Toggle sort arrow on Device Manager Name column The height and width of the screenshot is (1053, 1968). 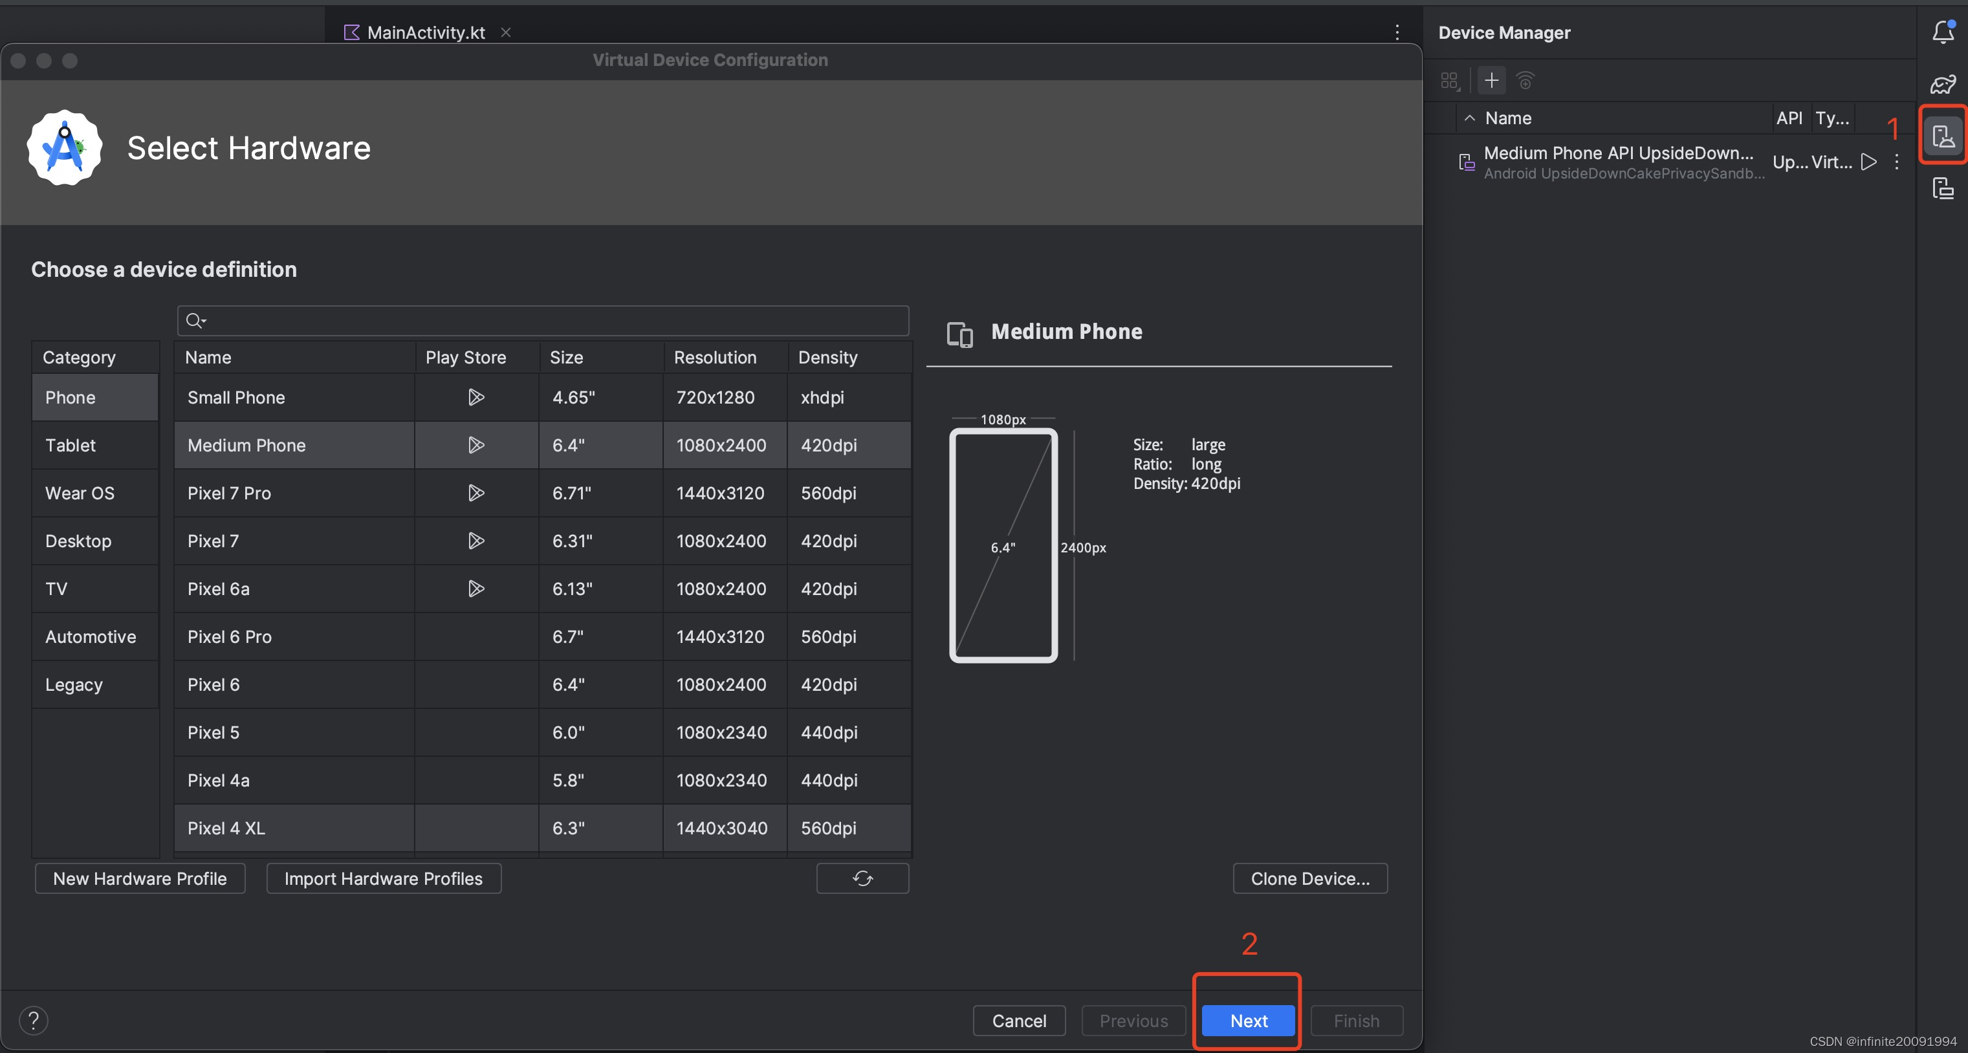pos(1469,118)
